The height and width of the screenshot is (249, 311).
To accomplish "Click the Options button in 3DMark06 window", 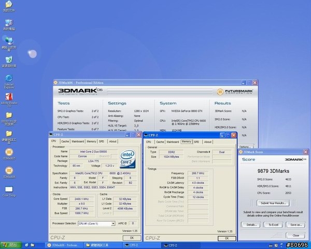I will click(x=245, y=147).
